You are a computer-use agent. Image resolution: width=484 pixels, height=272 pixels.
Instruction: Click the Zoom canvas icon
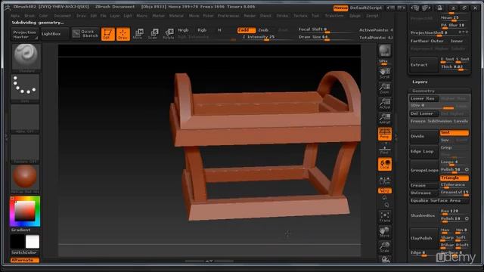coord(385,88)
